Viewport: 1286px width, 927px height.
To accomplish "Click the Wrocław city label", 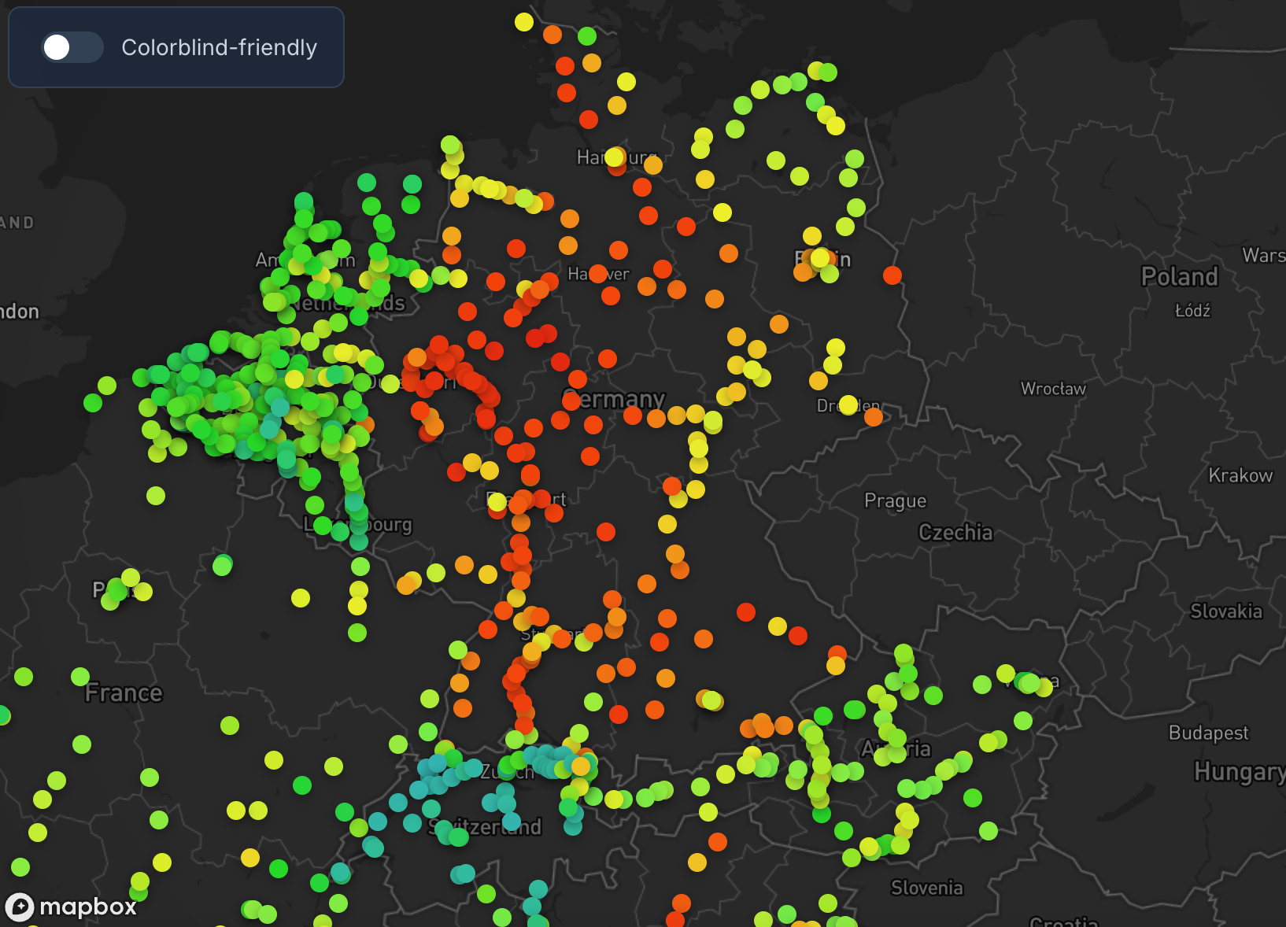I will (1052, 389).
